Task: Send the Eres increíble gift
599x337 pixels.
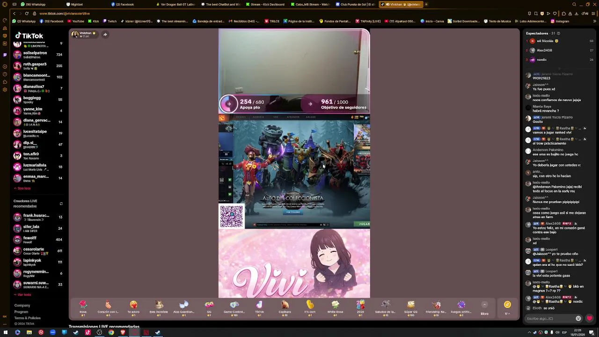Action: tap(159, 308)
